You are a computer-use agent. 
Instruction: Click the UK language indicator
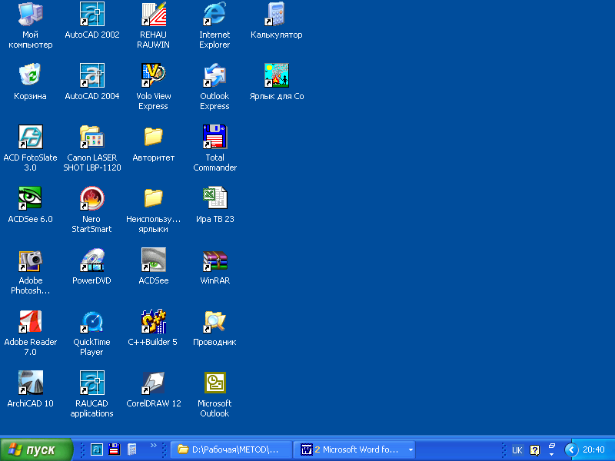pyautogui.click(x=517, y=450)
